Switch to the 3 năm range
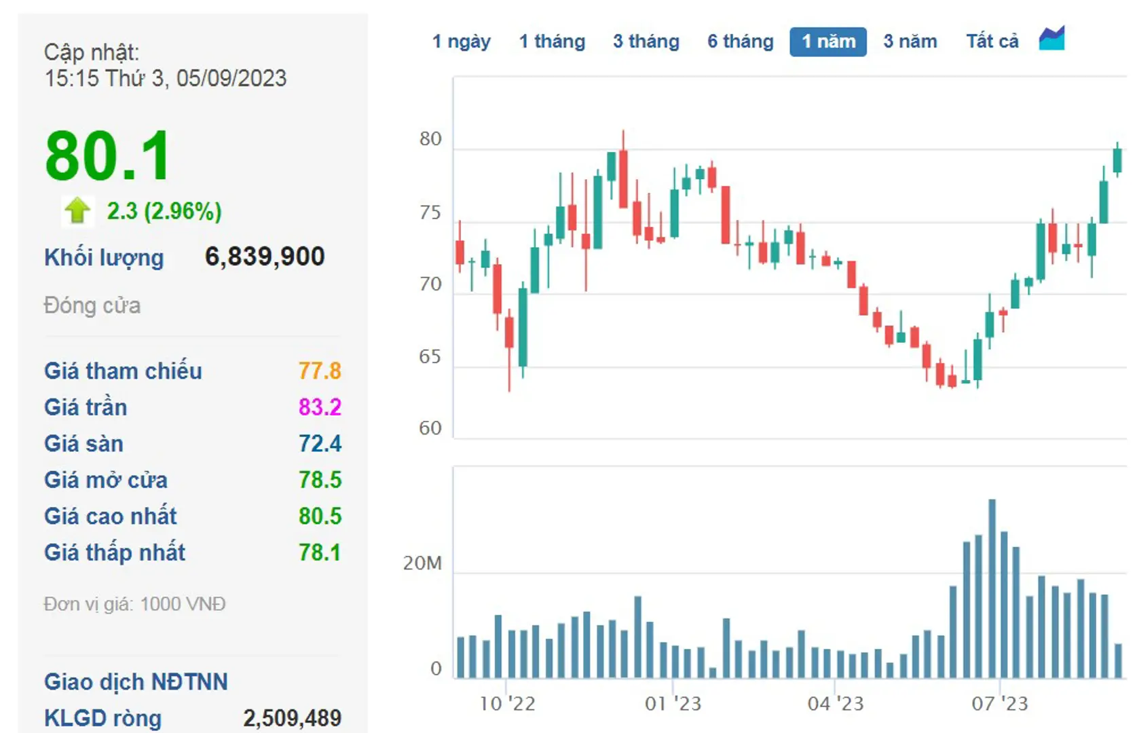The height and width of the screenshot is (733, 1137). 910,41
